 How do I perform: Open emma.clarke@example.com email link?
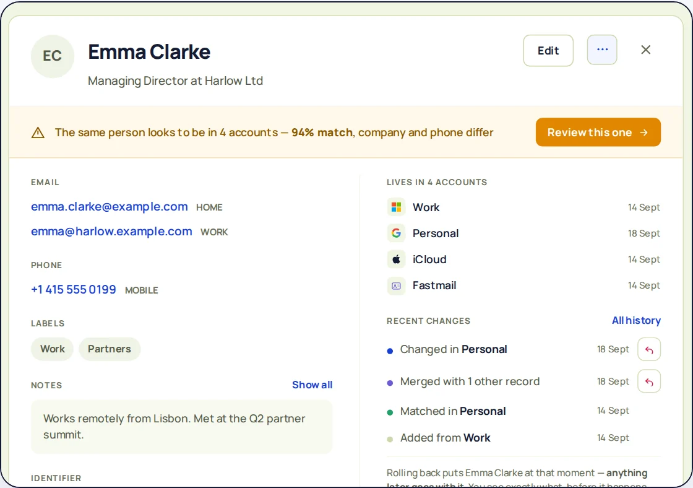pos(109,207)
